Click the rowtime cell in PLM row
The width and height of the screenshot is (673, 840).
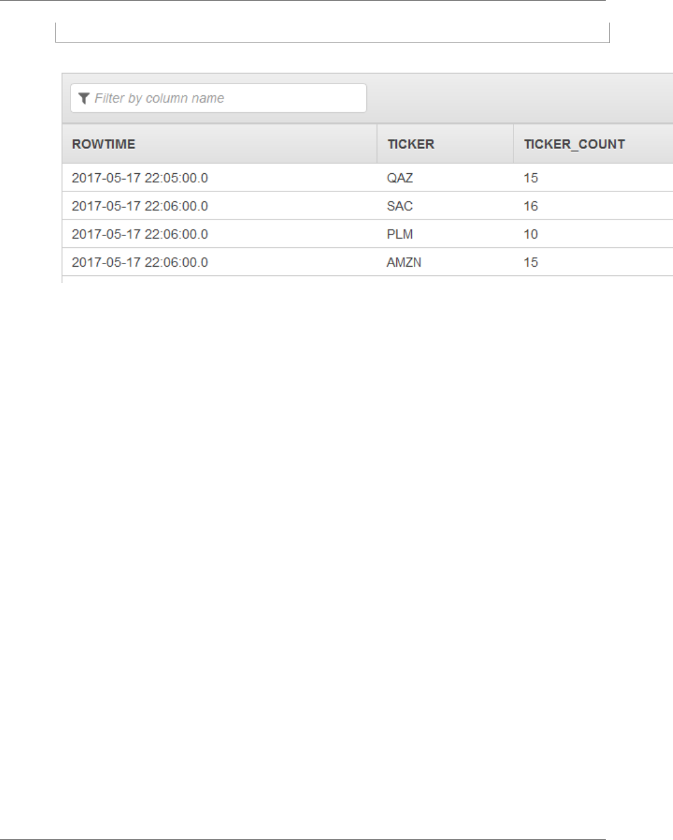[x=219, y=234]
